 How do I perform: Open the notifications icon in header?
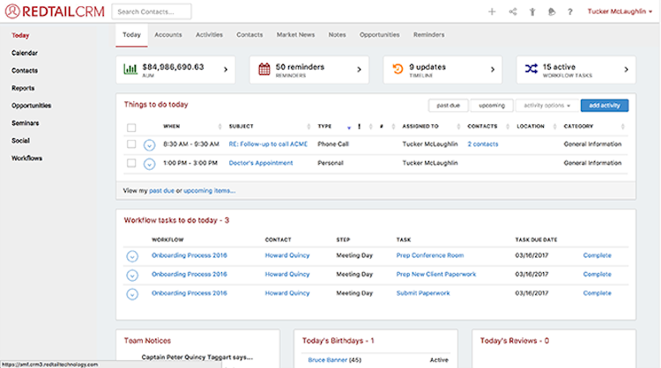552,11
